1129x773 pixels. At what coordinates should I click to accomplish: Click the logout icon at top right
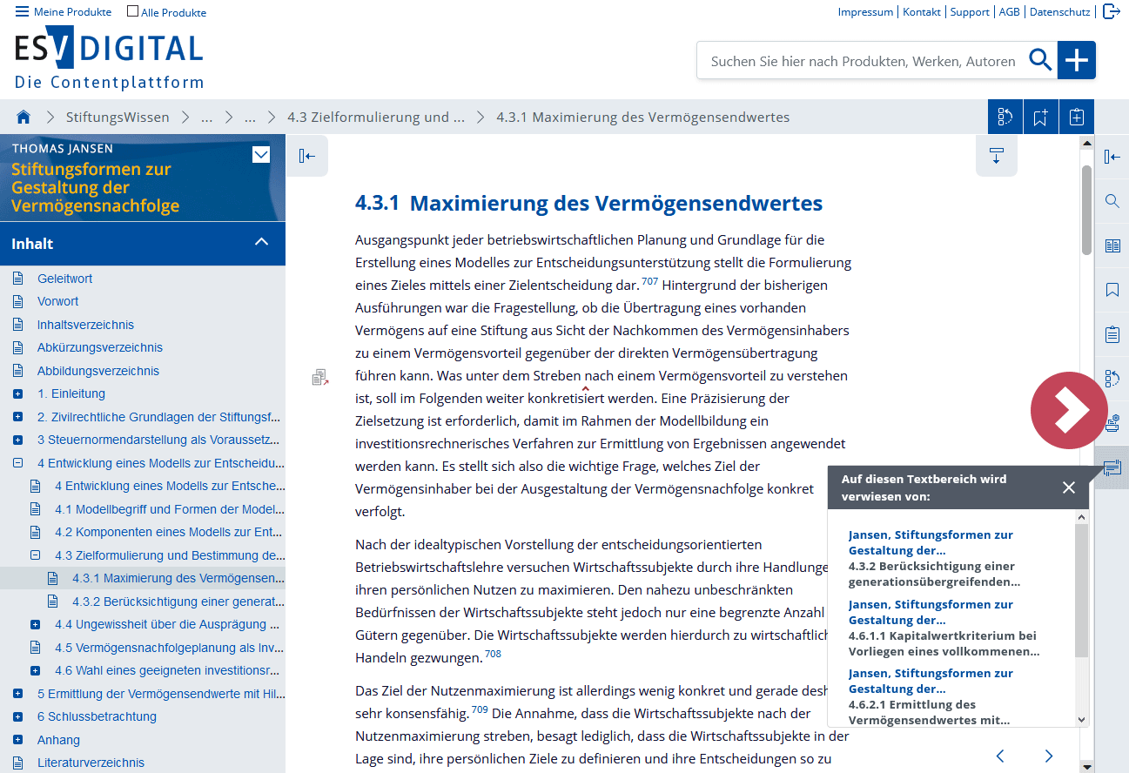tap(1111, 11)
